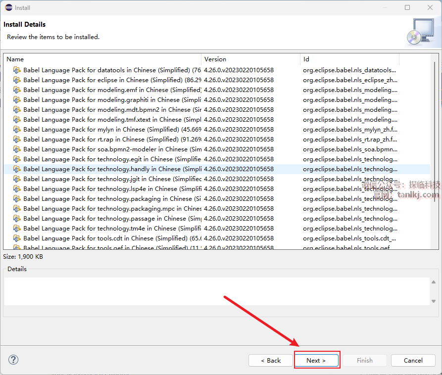Click the tools.cdt language pack icon

(17, 238)
